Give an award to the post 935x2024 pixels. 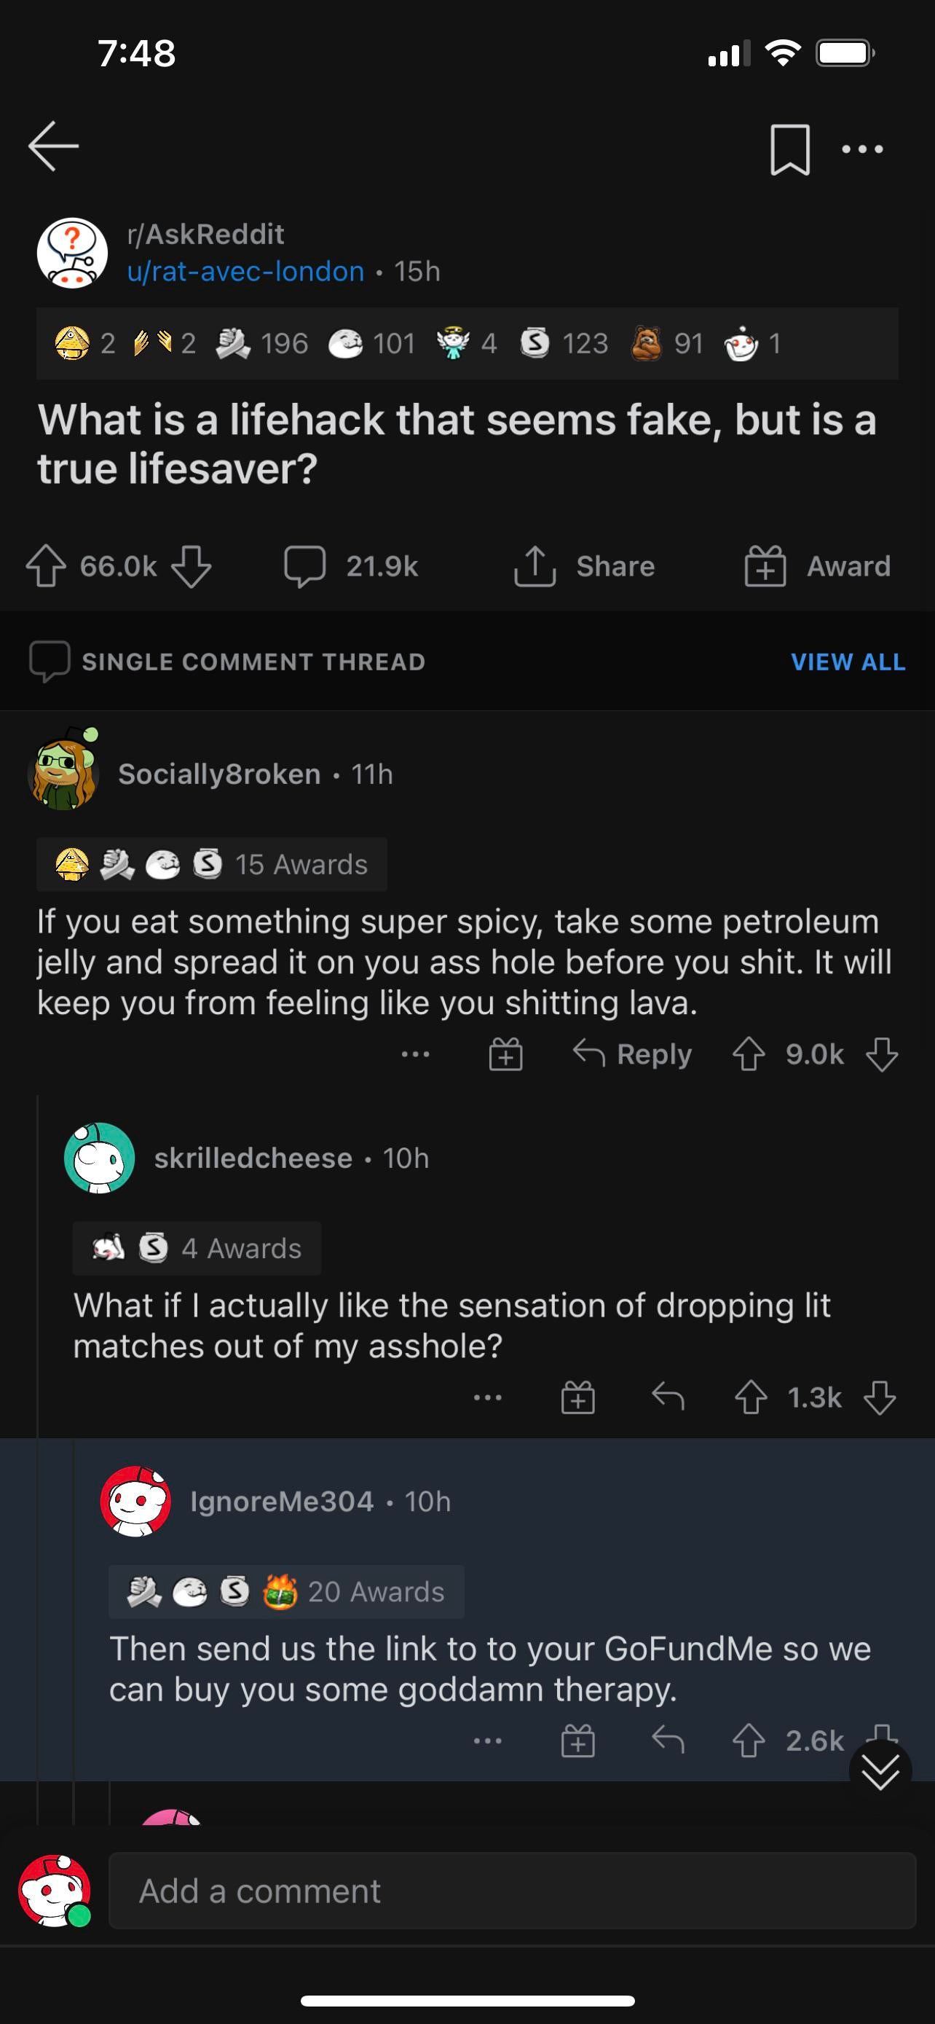817,567
